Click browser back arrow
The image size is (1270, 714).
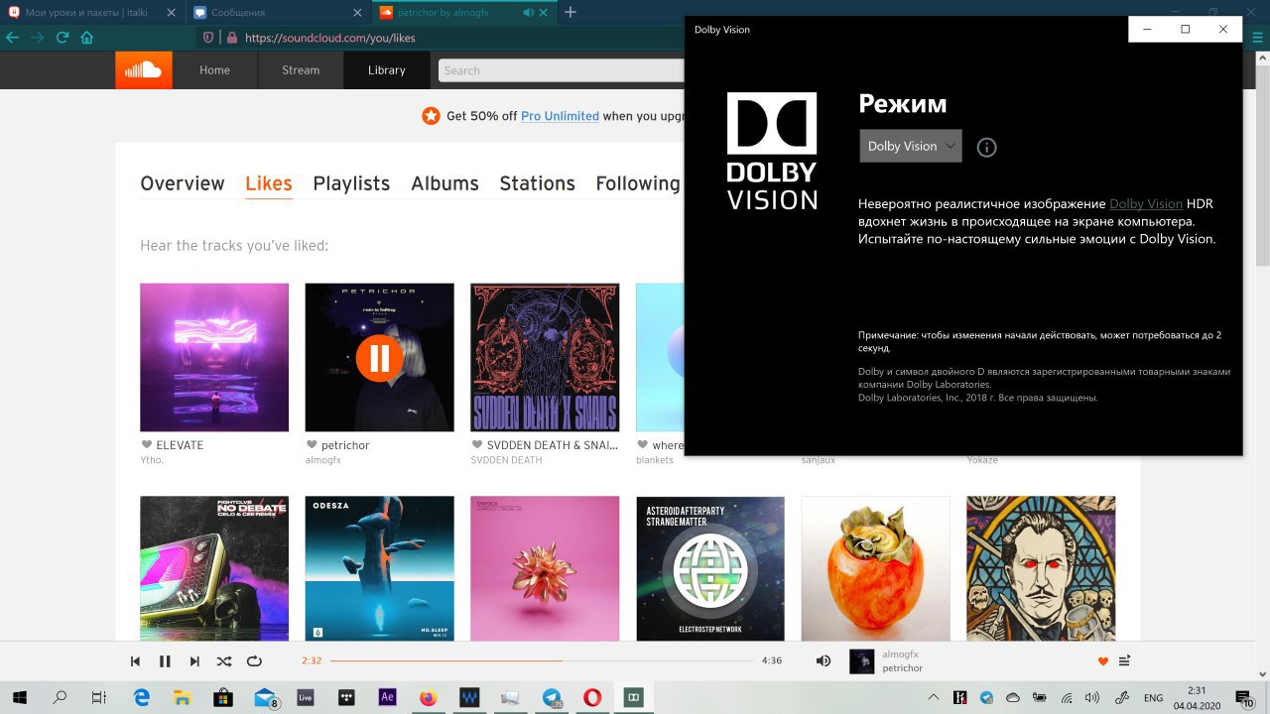click(x=12, y=38)
